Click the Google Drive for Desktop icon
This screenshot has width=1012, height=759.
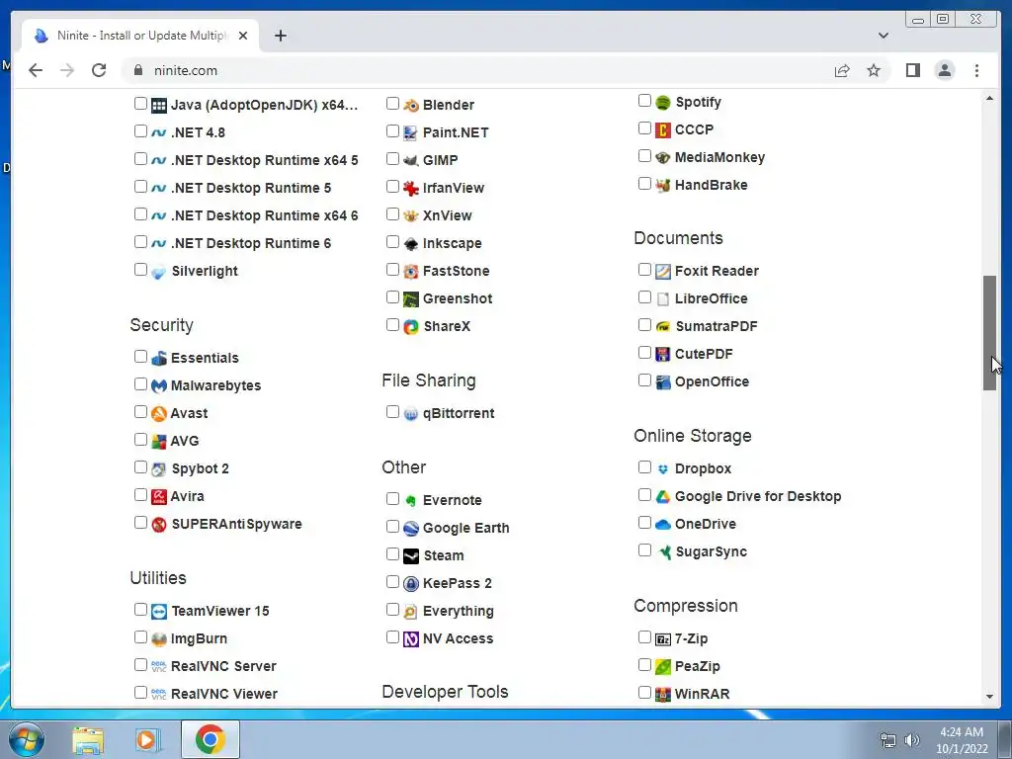point(663,497)
